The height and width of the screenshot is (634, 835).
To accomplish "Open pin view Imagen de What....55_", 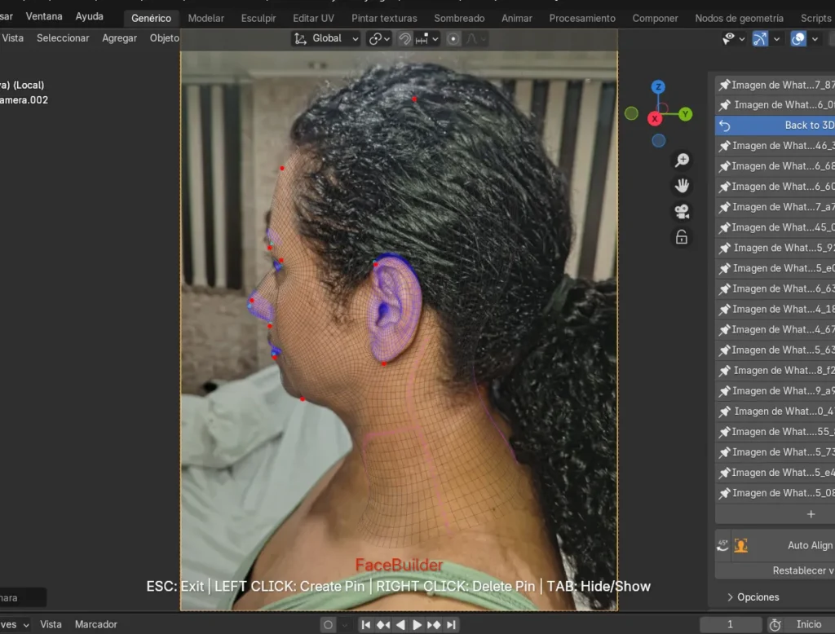I will click(x=775, y=432).
